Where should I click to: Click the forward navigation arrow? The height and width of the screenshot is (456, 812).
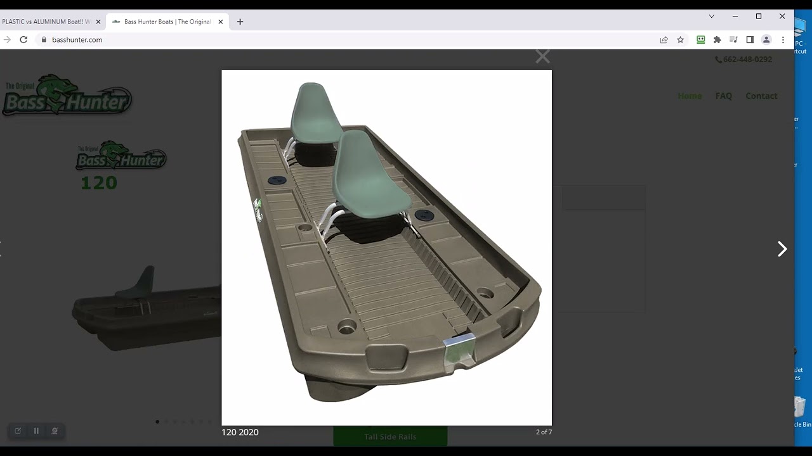click(7, 39)
